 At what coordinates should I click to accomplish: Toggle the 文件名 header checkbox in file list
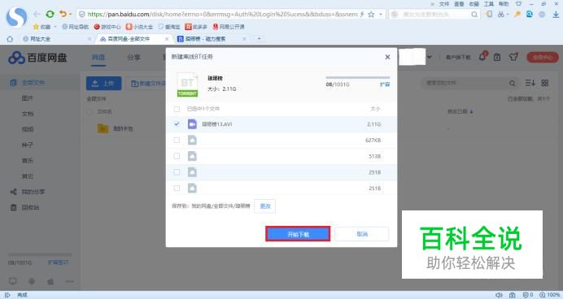89,112
